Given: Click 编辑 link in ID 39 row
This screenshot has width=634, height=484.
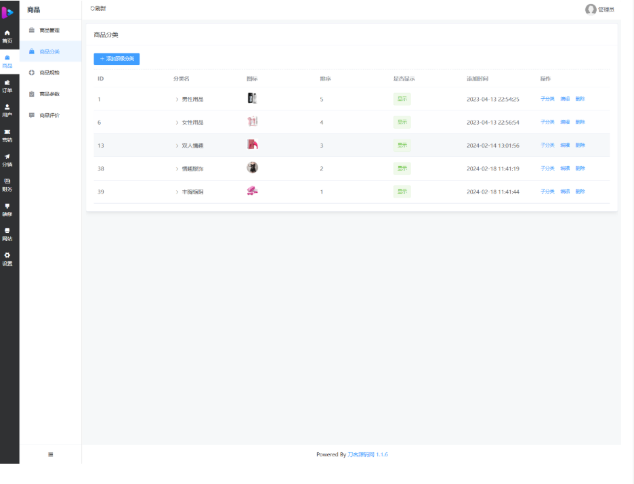Looking at the screenshot, I should 565,192.
